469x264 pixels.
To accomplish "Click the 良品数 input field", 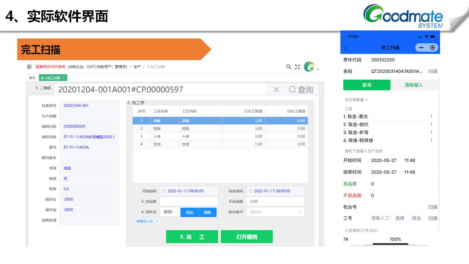I will (189, 201).
